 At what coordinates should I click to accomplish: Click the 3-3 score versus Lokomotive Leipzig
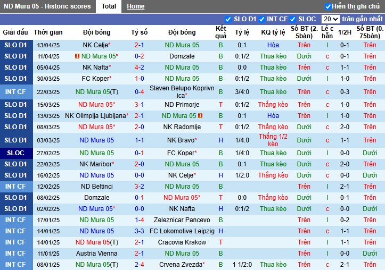139,231
